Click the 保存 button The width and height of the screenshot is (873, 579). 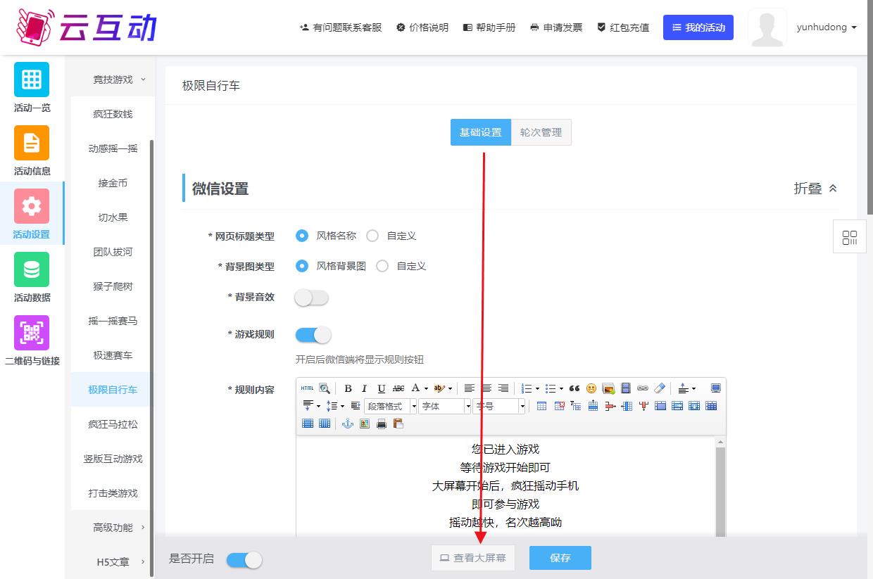(x=560, y=558)
